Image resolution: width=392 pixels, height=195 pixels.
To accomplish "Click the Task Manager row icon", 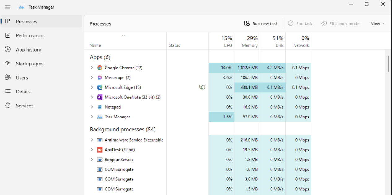I will (x=100, y=117).
